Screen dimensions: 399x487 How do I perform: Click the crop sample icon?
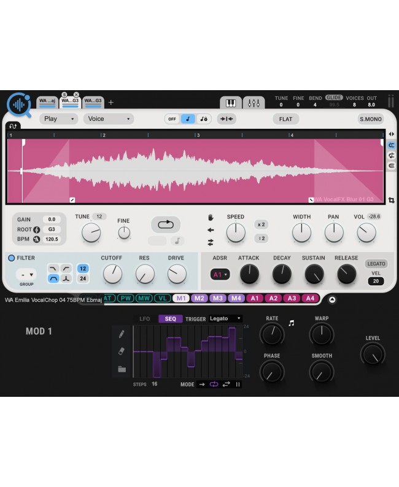click(392, 201)
